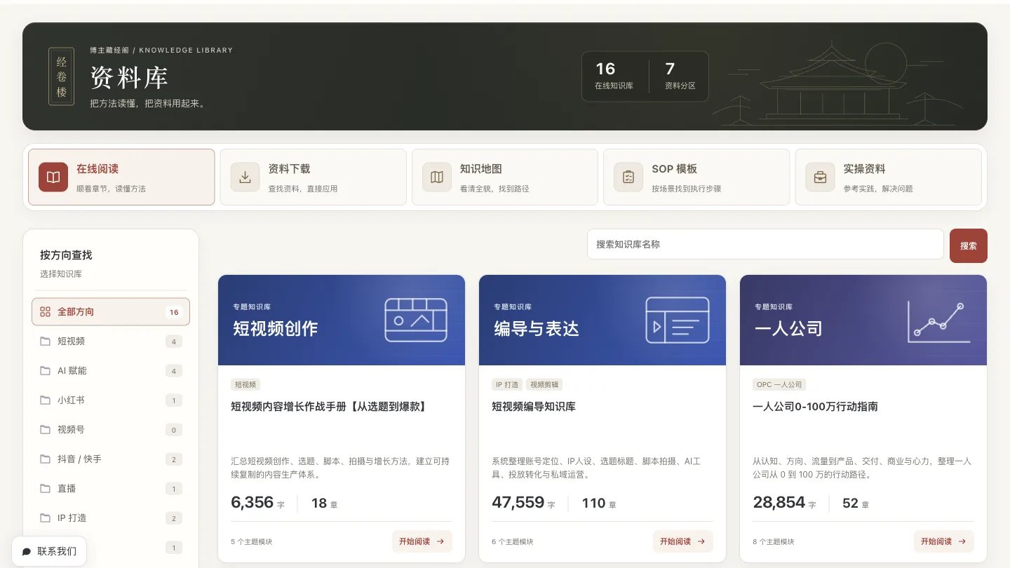The image size is (1010, 568).
Task: Click the clipboard icon of SOP 模板
Action: click(628, 177)
